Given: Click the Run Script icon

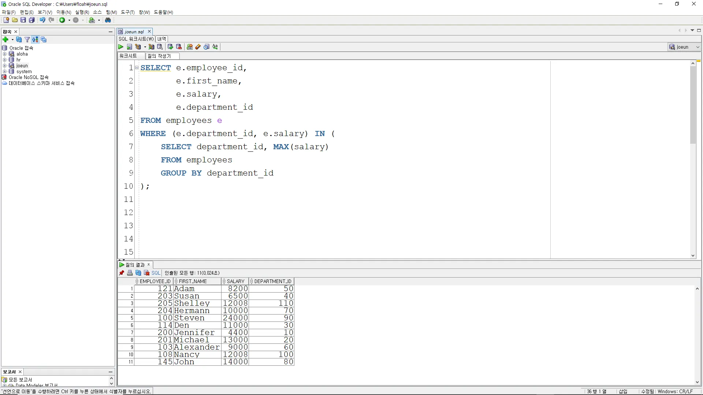Looking at the screenshot, I should [x=129, y=47].
